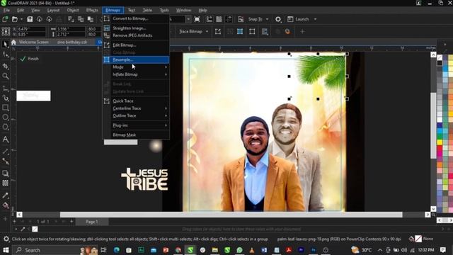Choose Edit Bitmap menu entry
The image size is (453, 255).
tap(136, 45)
